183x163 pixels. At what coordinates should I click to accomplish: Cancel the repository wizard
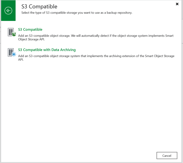pyautogui.click(x=167, y=156)
